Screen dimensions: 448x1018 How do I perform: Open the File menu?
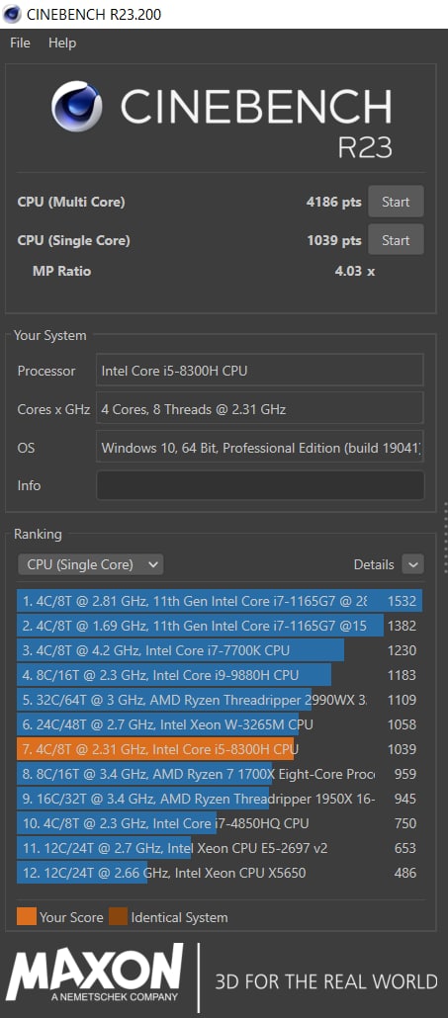click(20, 42)
